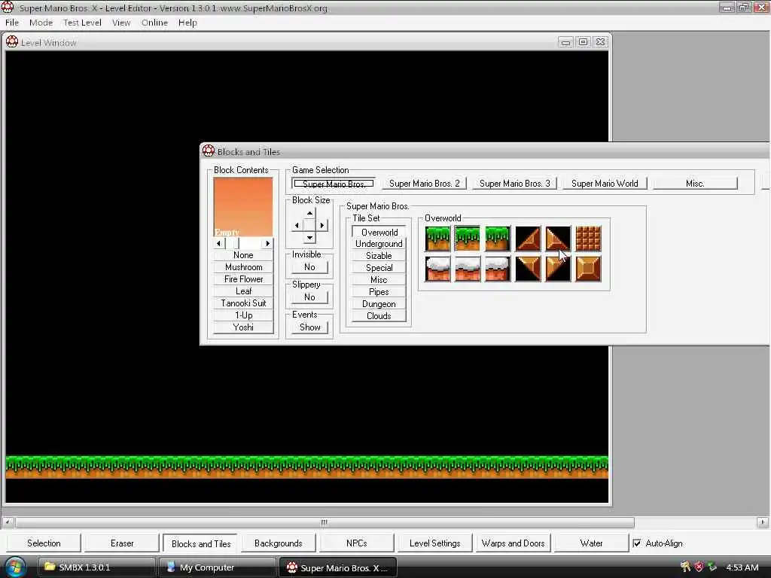This screenshot has width=771, height=578.
Task: Select the third grass-top ground tile
Action: (x=498, y=239)
